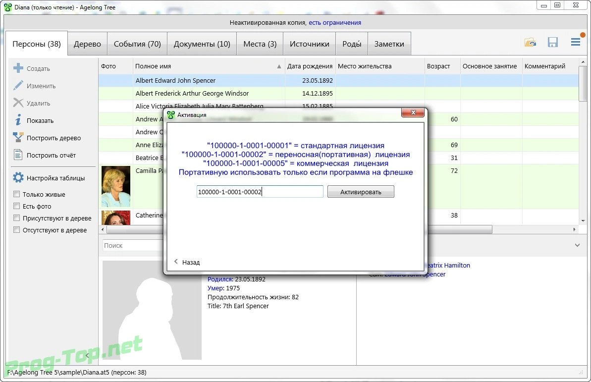591x382 pixels.
Task: Click the Поиск search field
Action: (133, 245)
